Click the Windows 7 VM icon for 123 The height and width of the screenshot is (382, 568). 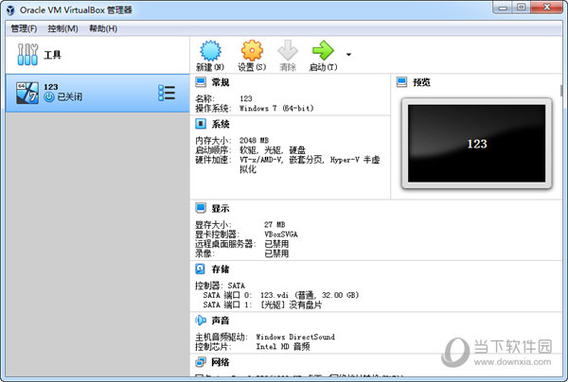27,93
